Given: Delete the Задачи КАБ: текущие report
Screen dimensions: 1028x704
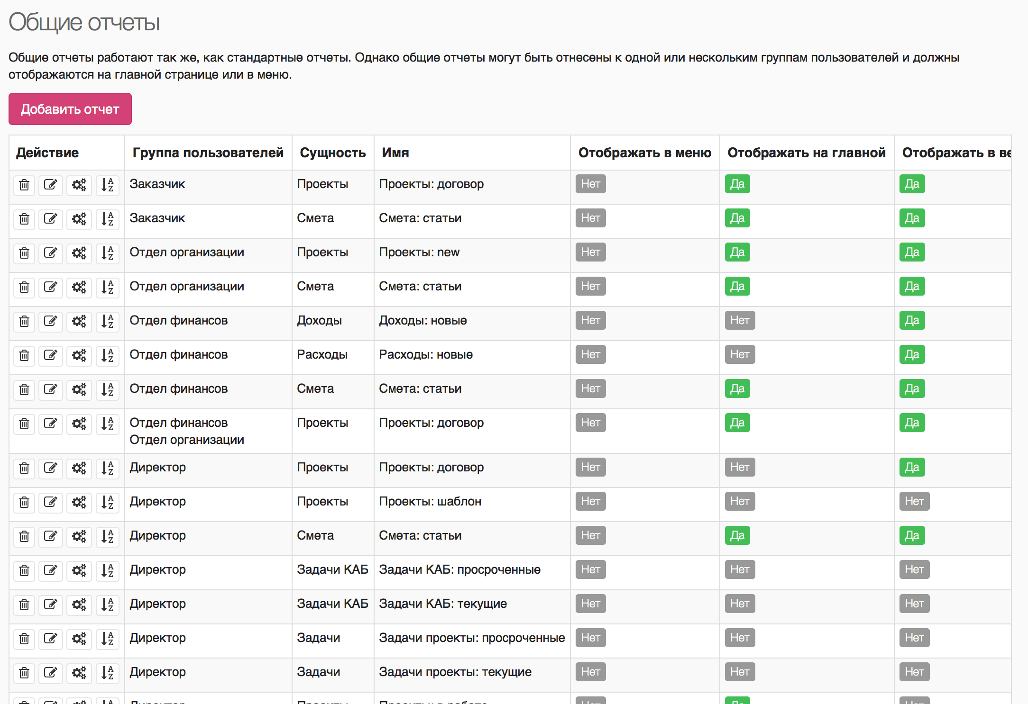Looking at the screenshot, I should point(24,605).
